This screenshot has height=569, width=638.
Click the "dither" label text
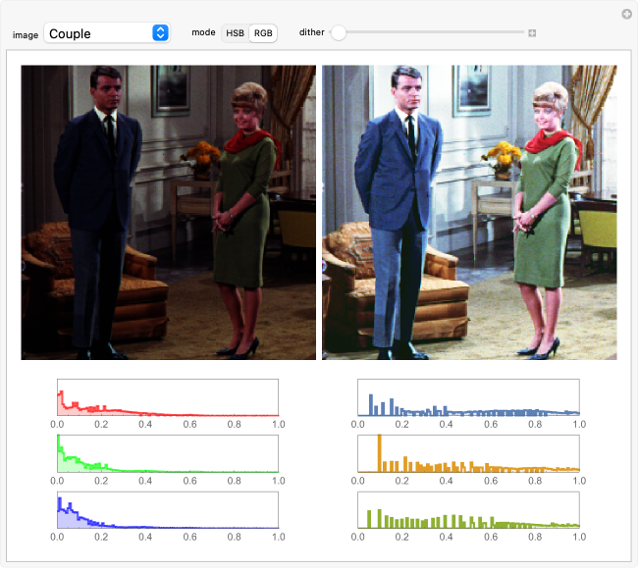pyautogui.click(x=311, y=32)
